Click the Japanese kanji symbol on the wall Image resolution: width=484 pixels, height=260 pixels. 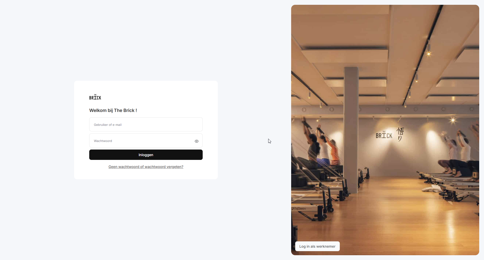400,134
